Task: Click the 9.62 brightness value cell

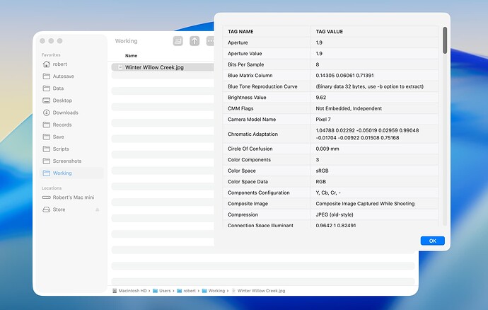Action: tap(374, 98)
